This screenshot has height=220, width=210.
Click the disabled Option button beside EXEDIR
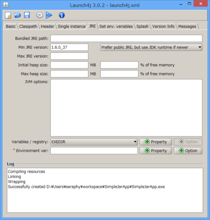[x=188, y=142]
